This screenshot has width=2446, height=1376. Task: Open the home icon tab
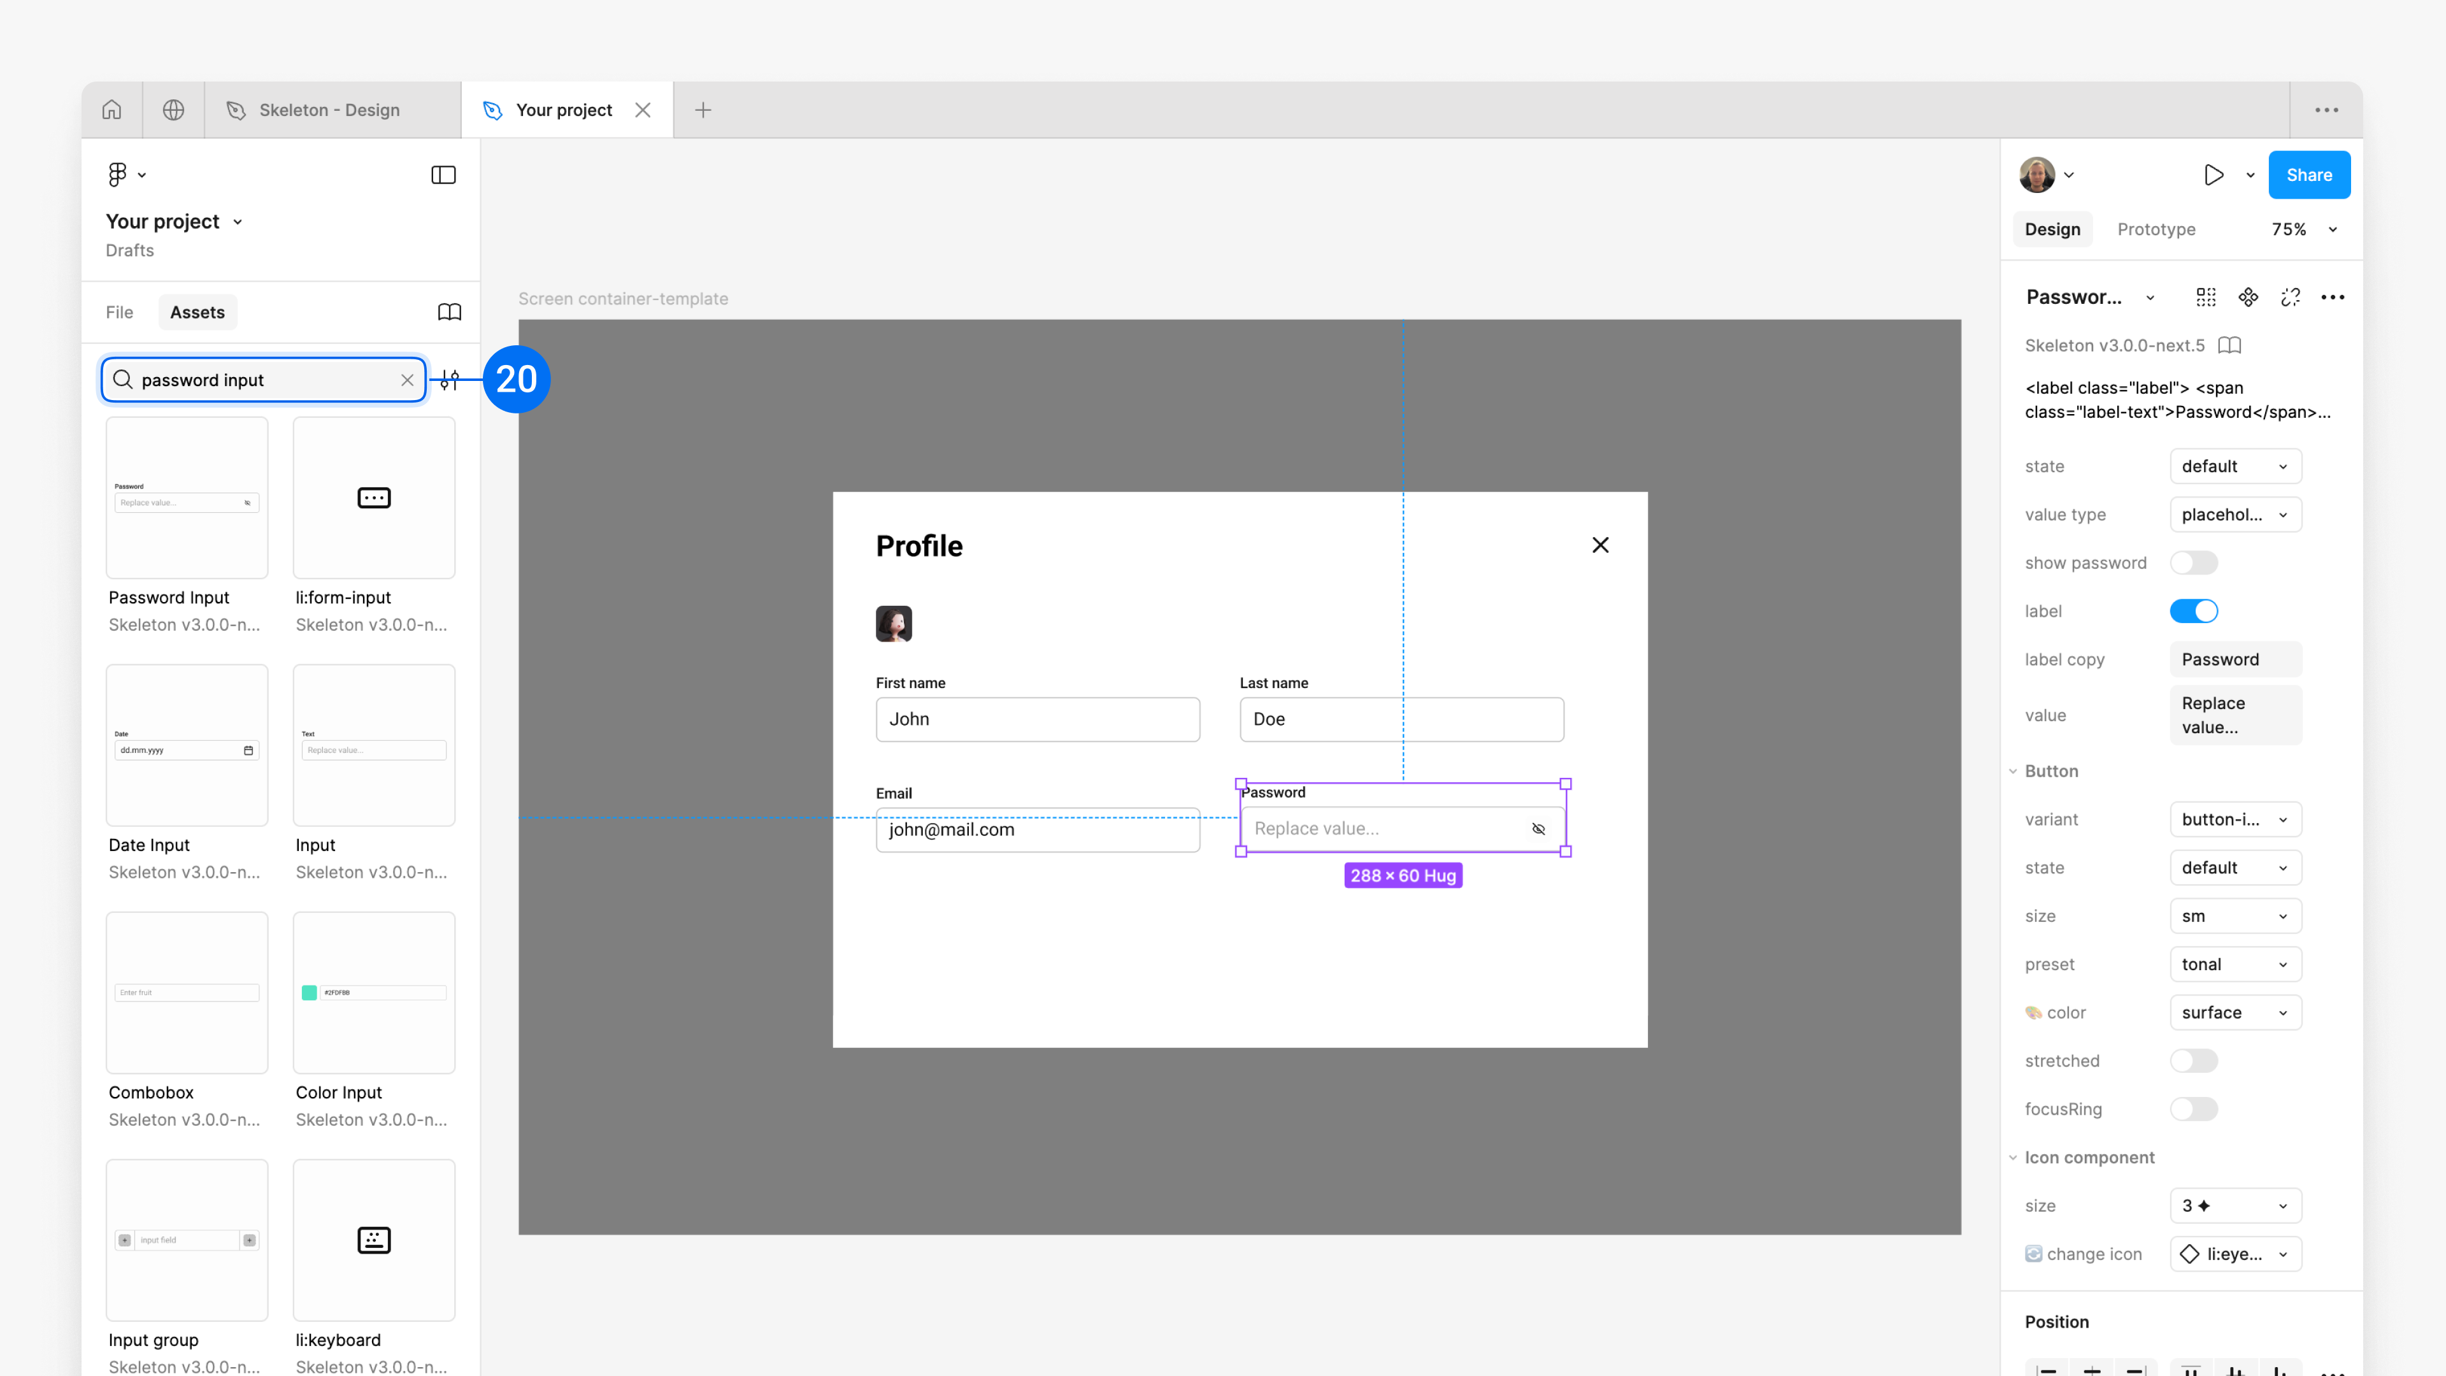coord(112,110)
